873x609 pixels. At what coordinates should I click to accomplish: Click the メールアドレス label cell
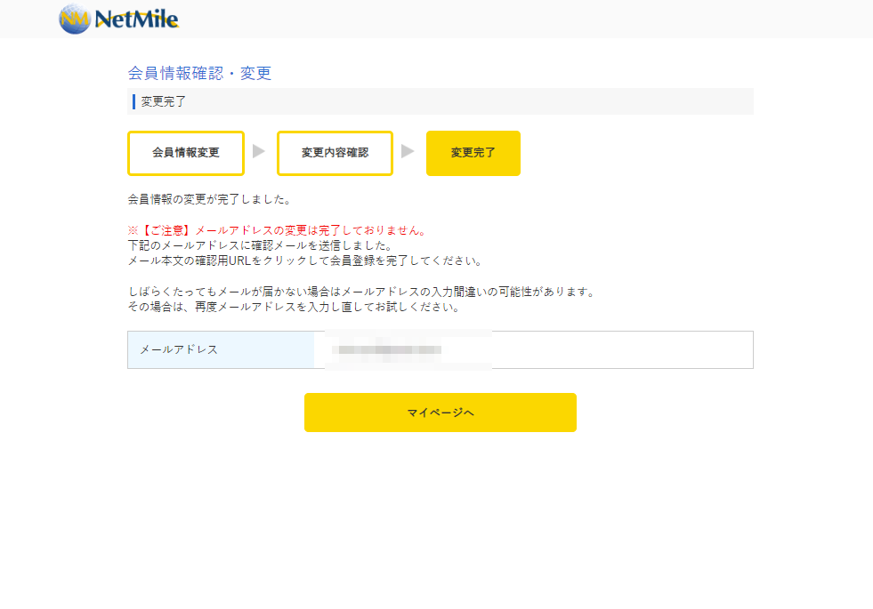pyautogui.click(x=221, y=349)
